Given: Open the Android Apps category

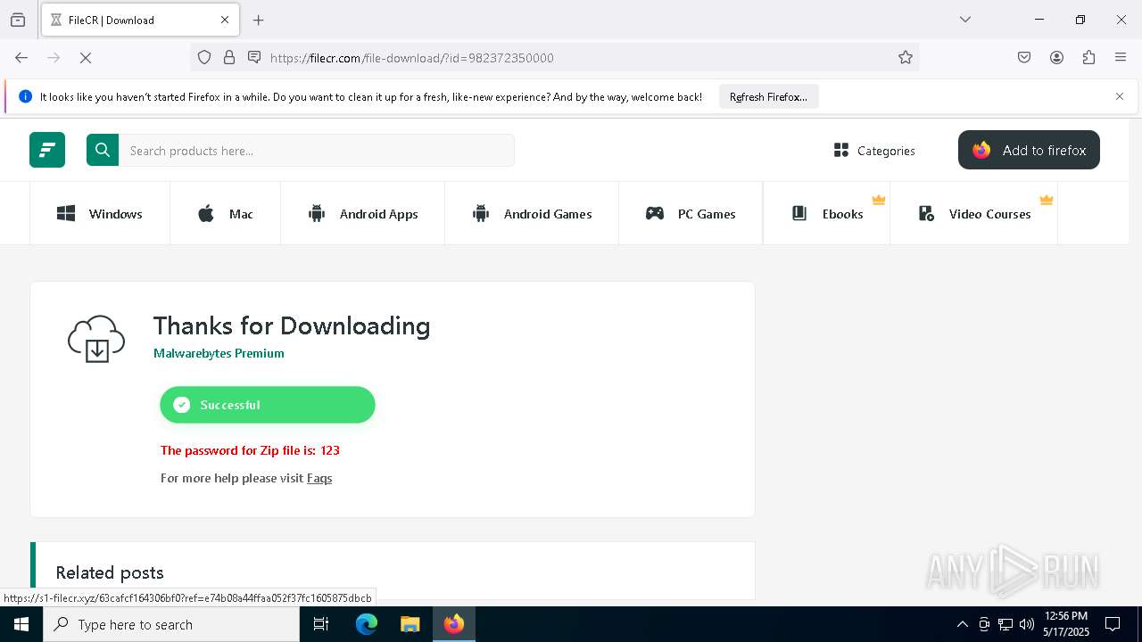Looking at the screenshot, I should click(x=362, y=214).
